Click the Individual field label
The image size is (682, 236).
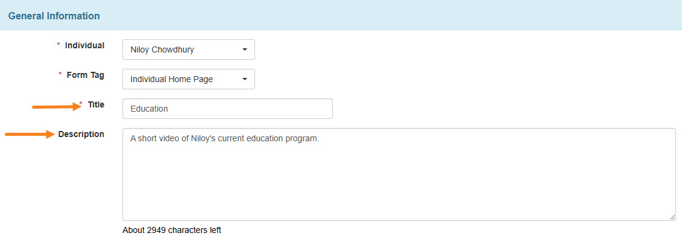pyautogui.click(x=85, y=45)
